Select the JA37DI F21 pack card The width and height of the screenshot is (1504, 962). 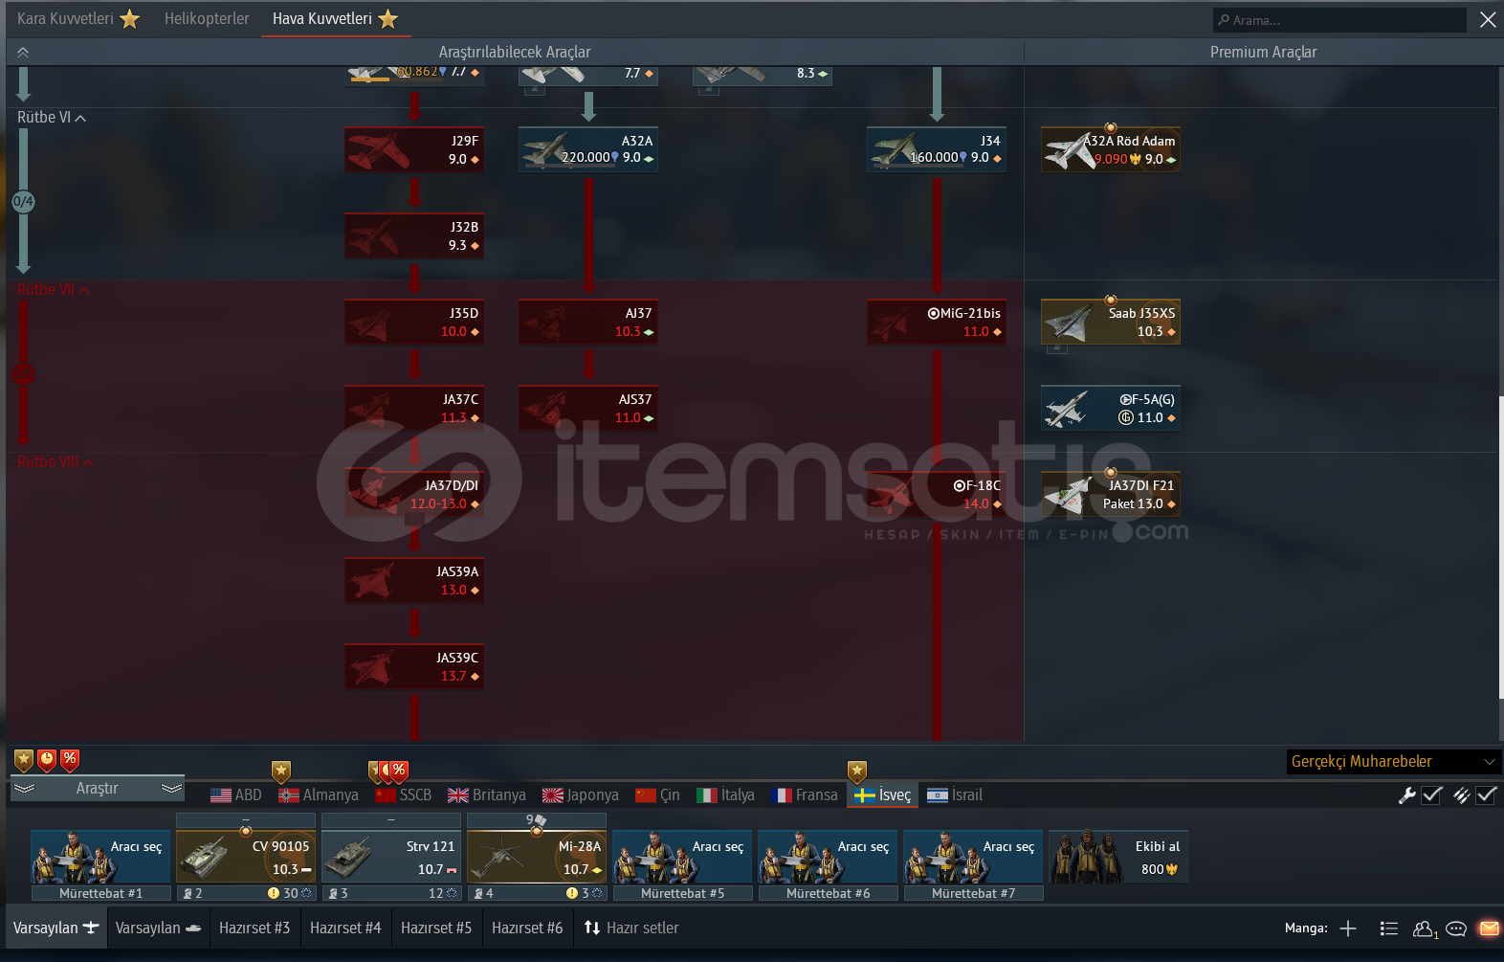click(1111, 495)
